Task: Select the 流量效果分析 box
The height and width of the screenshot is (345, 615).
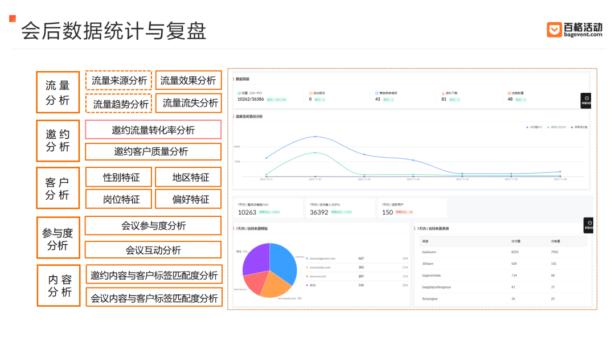Action: (x=188, y=80)
